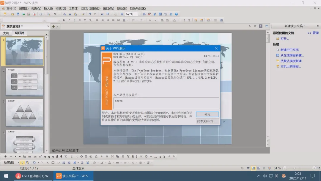The image size is (321, 181).
Task: Open the 插入(I) menu
Action: (48, 8)
